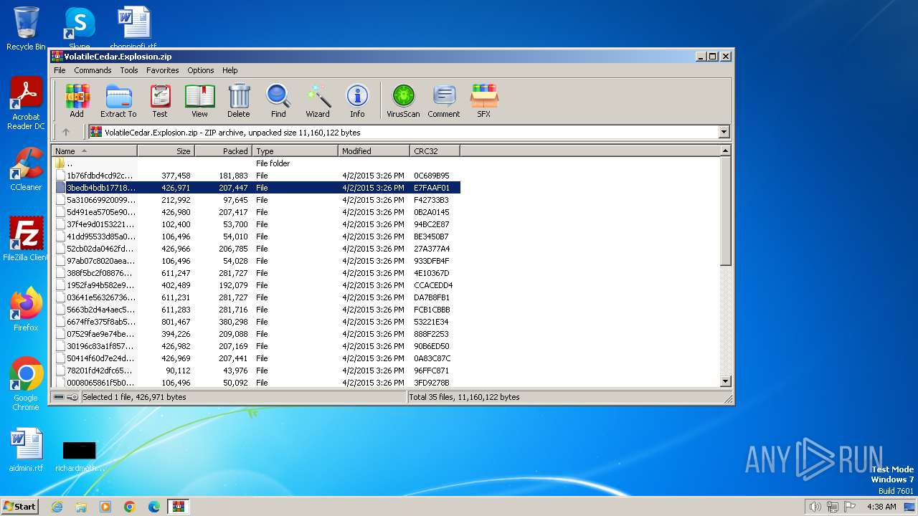Open the Commands menu
The height and width of the screenshot is (516, 918).
coord(93,70)
